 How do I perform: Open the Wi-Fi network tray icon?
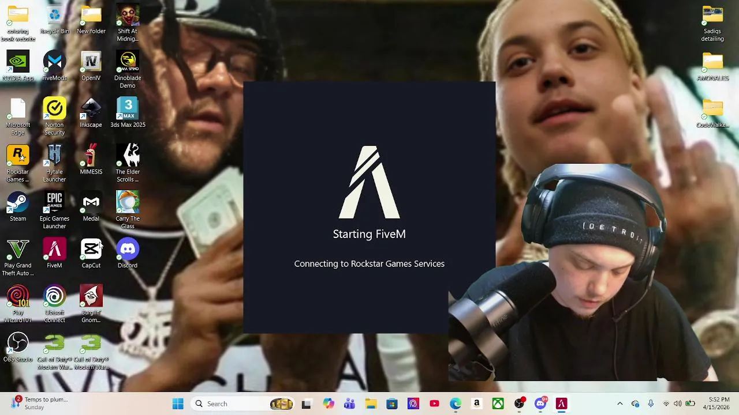pos(666,403)
